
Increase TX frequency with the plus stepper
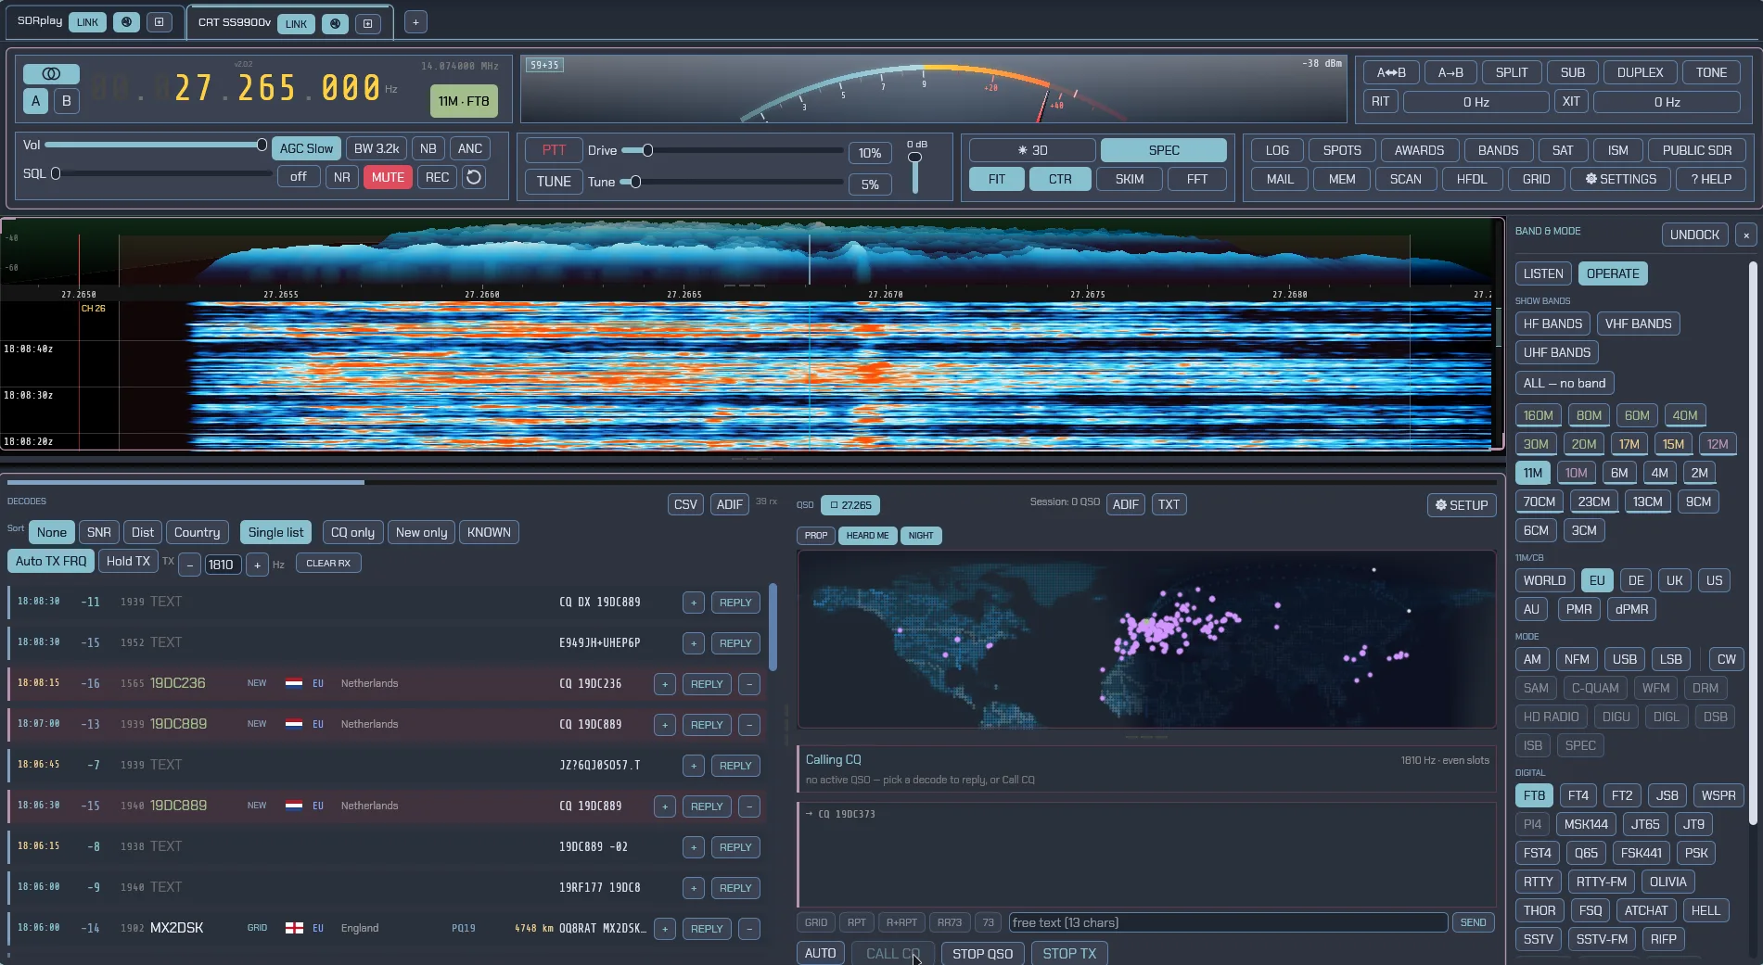coord(258,564)
